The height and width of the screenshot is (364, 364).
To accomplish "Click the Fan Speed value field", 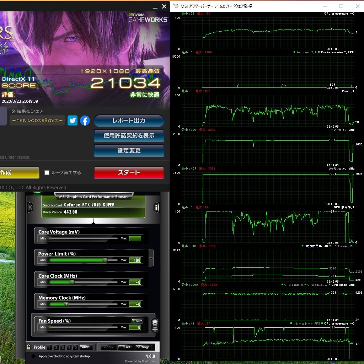I will click(135, 327).
